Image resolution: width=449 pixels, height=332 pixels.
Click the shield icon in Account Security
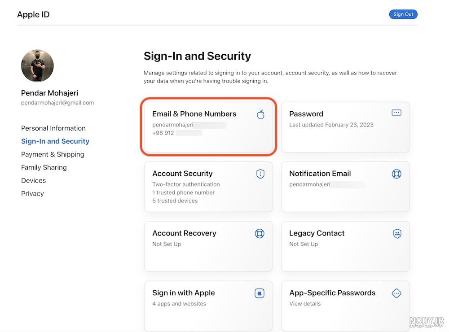coord(260,174)
